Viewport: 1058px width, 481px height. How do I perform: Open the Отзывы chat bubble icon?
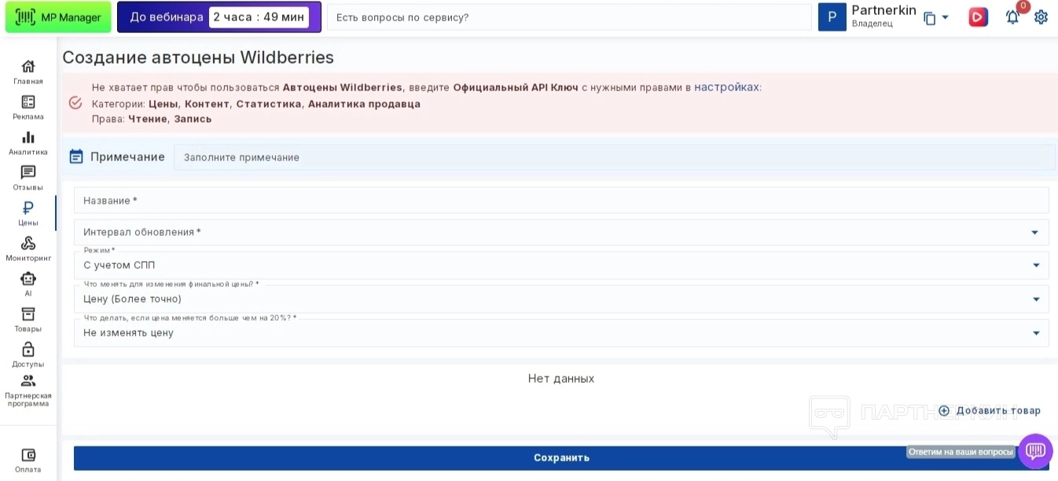pyautogui.click(x=28, y=172)
